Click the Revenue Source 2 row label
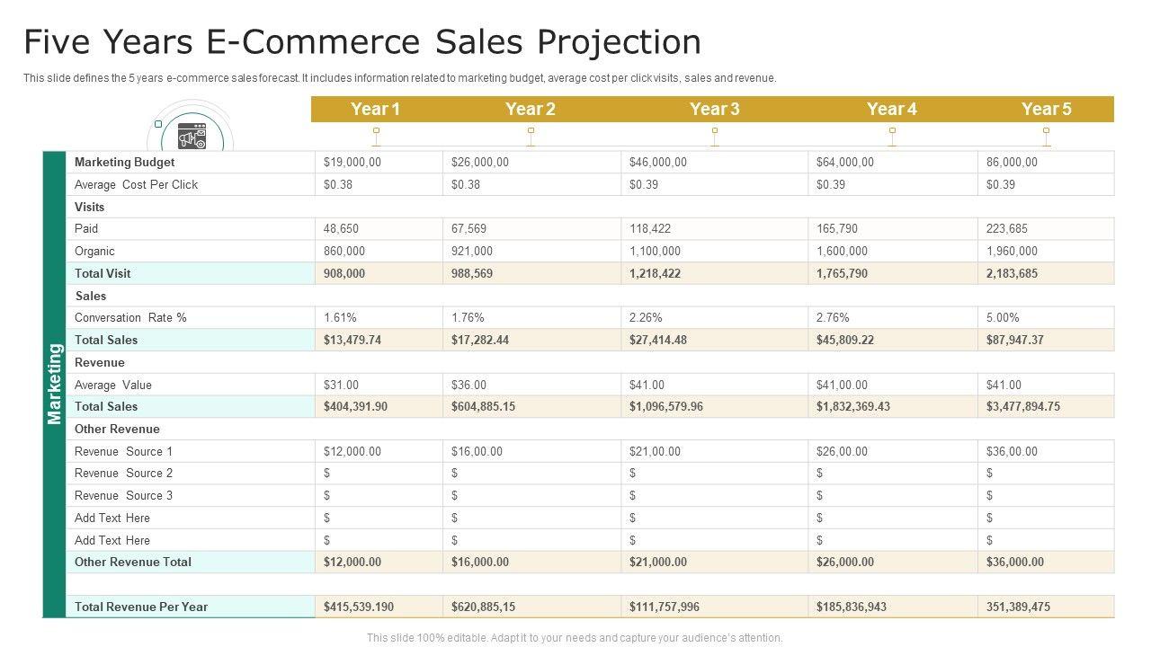 123,473
